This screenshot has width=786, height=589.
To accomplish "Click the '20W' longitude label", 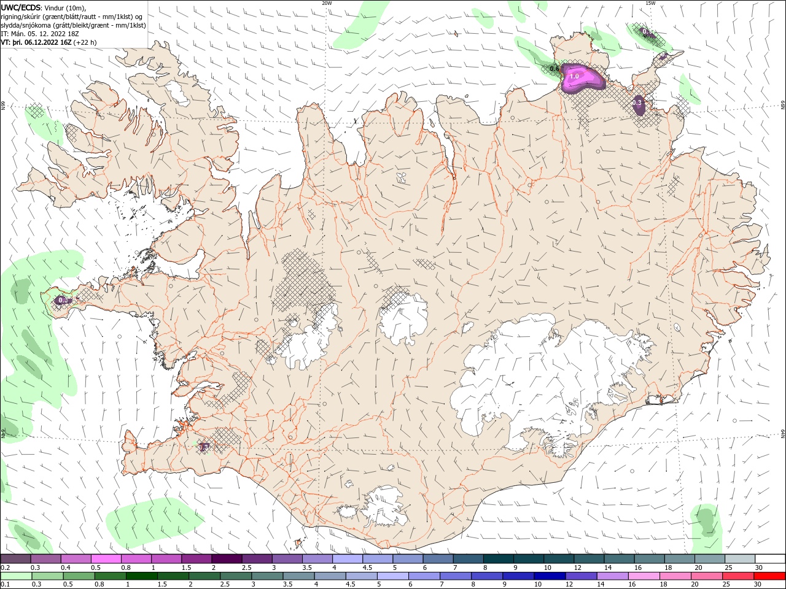I will point(327,3).
